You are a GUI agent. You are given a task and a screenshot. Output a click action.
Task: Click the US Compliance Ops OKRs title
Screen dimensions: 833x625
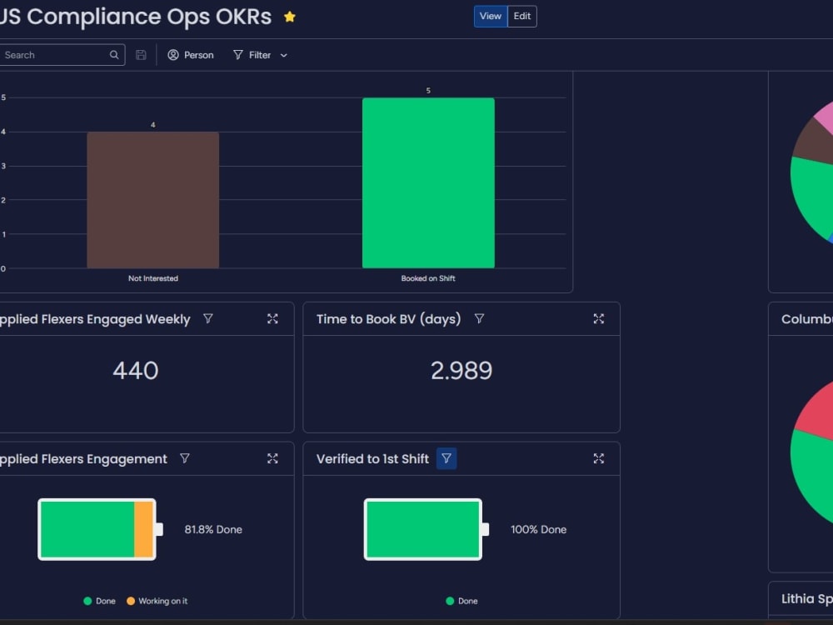coord(136,17)
